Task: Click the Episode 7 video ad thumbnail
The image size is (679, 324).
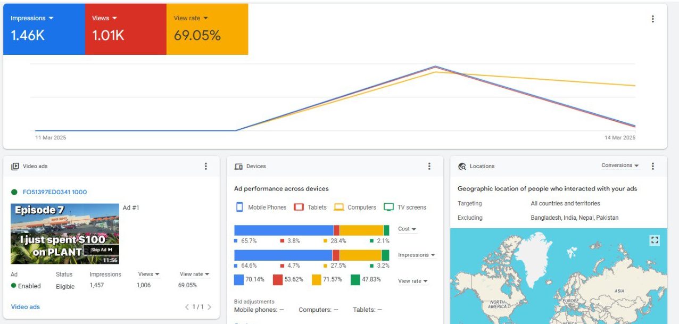Action: [65, 234]
